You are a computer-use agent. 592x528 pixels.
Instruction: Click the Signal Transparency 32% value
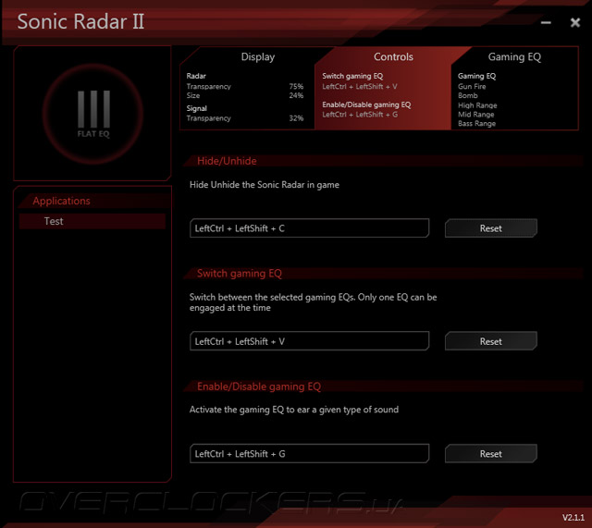tap(296, 118)
